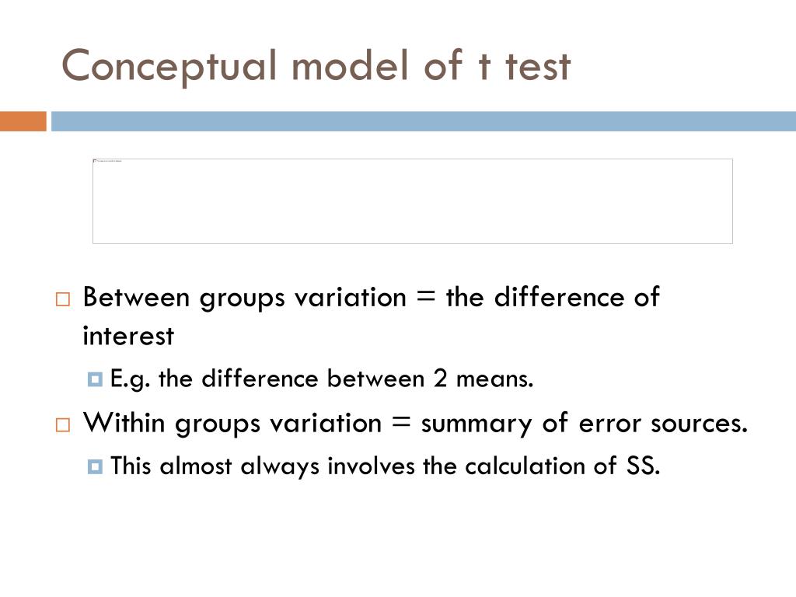Viewport: 796px width, 597px height.
Task: Click the blue horizontal divider bar
Action: point(424,121)
